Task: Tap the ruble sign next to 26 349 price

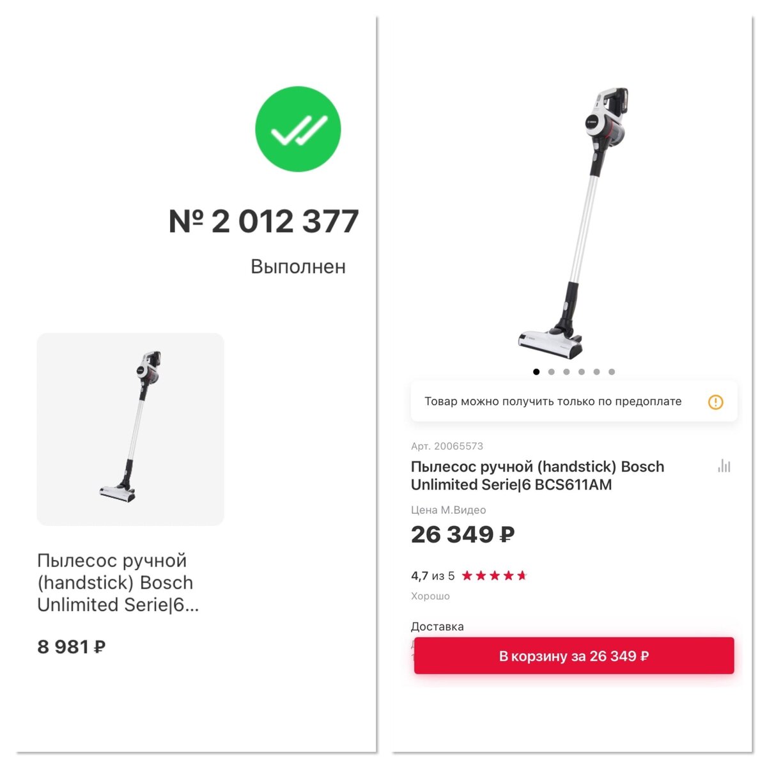Action: coord(507,534)
